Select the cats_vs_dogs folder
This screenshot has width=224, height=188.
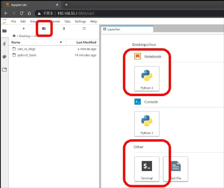coord(54,49)
